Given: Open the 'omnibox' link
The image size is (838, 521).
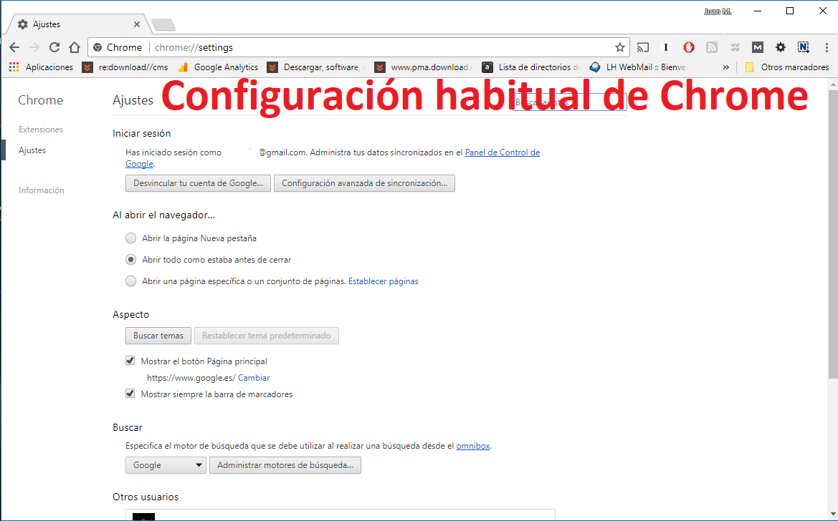Looking at the screenshot, I should click(472, 446).
